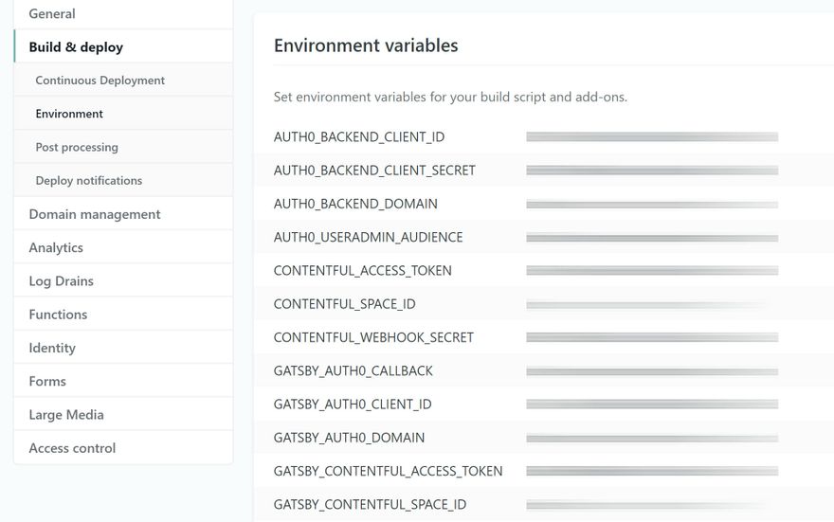Select Build & deploy in sidebar

point(76,47)
